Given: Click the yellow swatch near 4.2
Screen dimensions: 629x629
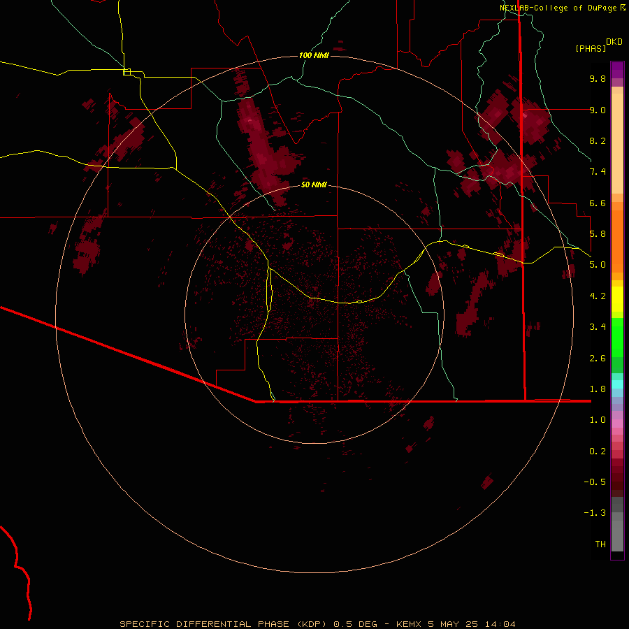Looking at the screenshot, I should [617, 299].
